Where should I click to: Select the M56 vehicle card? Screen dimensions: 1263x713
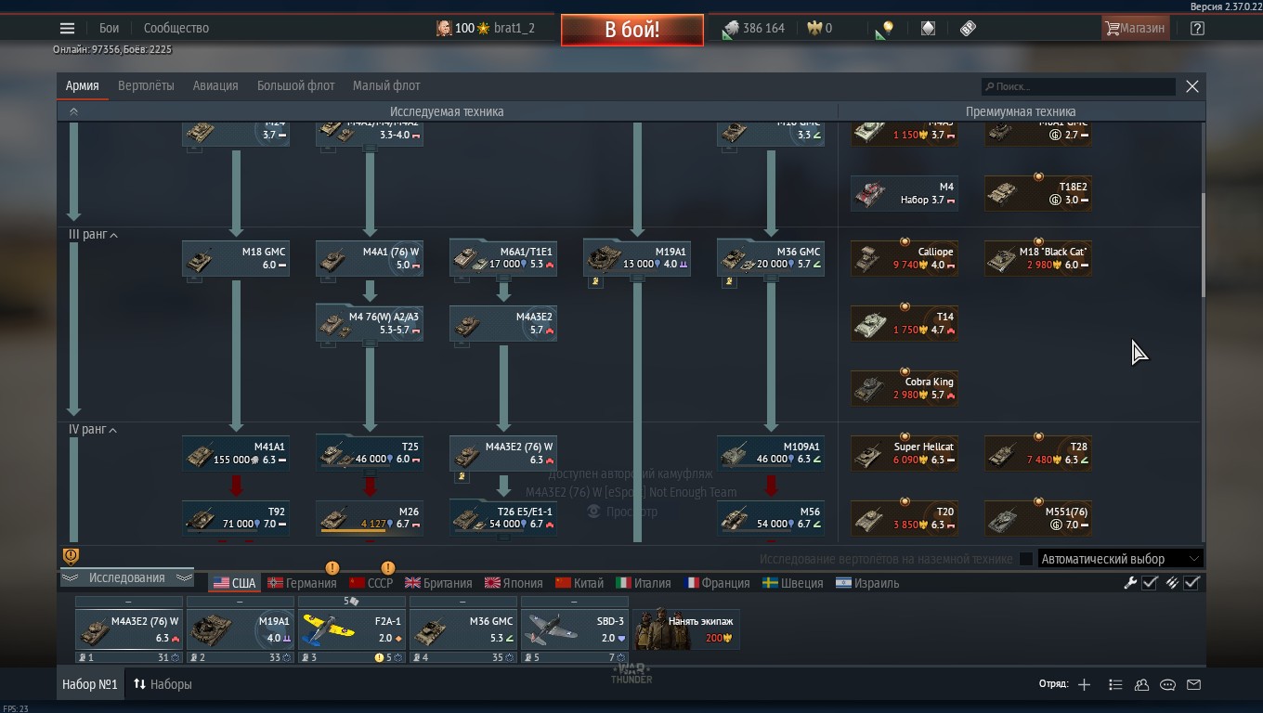[x=771, y=518]
